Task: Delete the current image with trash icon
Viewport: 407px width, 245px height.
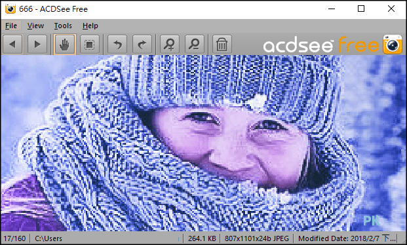Action: [x=222, y=45]
